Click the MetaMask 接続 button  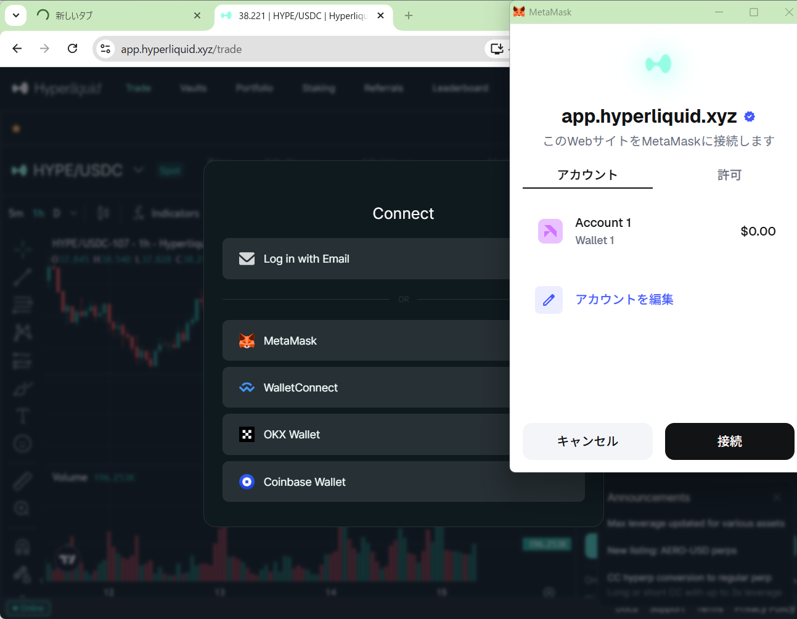click(729, 441)
